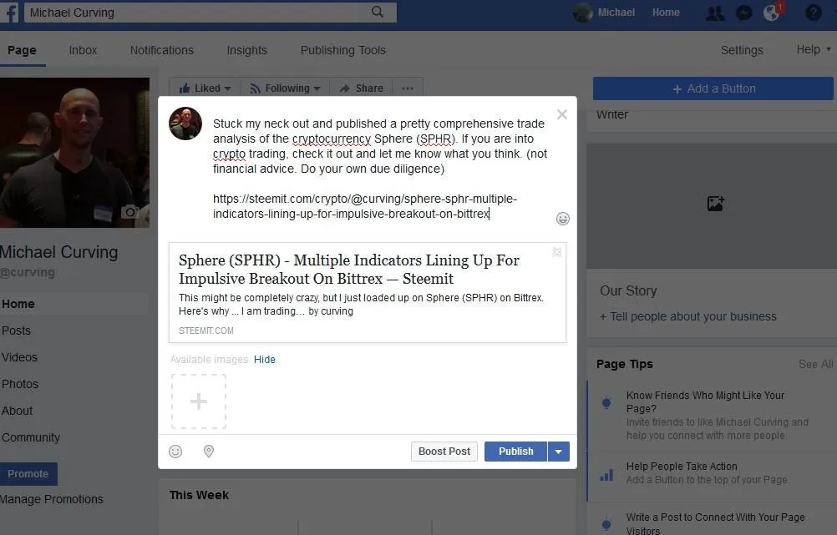
Task: Select Posts in the left sidebar
Action: 16,331
